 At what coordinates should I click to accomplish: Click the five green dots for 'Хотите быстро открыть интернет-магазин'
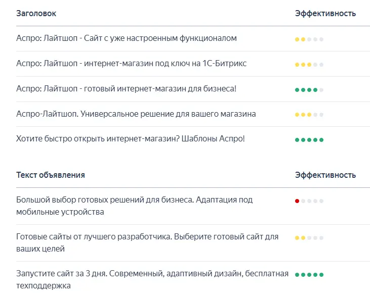pyautogui.click(x=309, y=139)
